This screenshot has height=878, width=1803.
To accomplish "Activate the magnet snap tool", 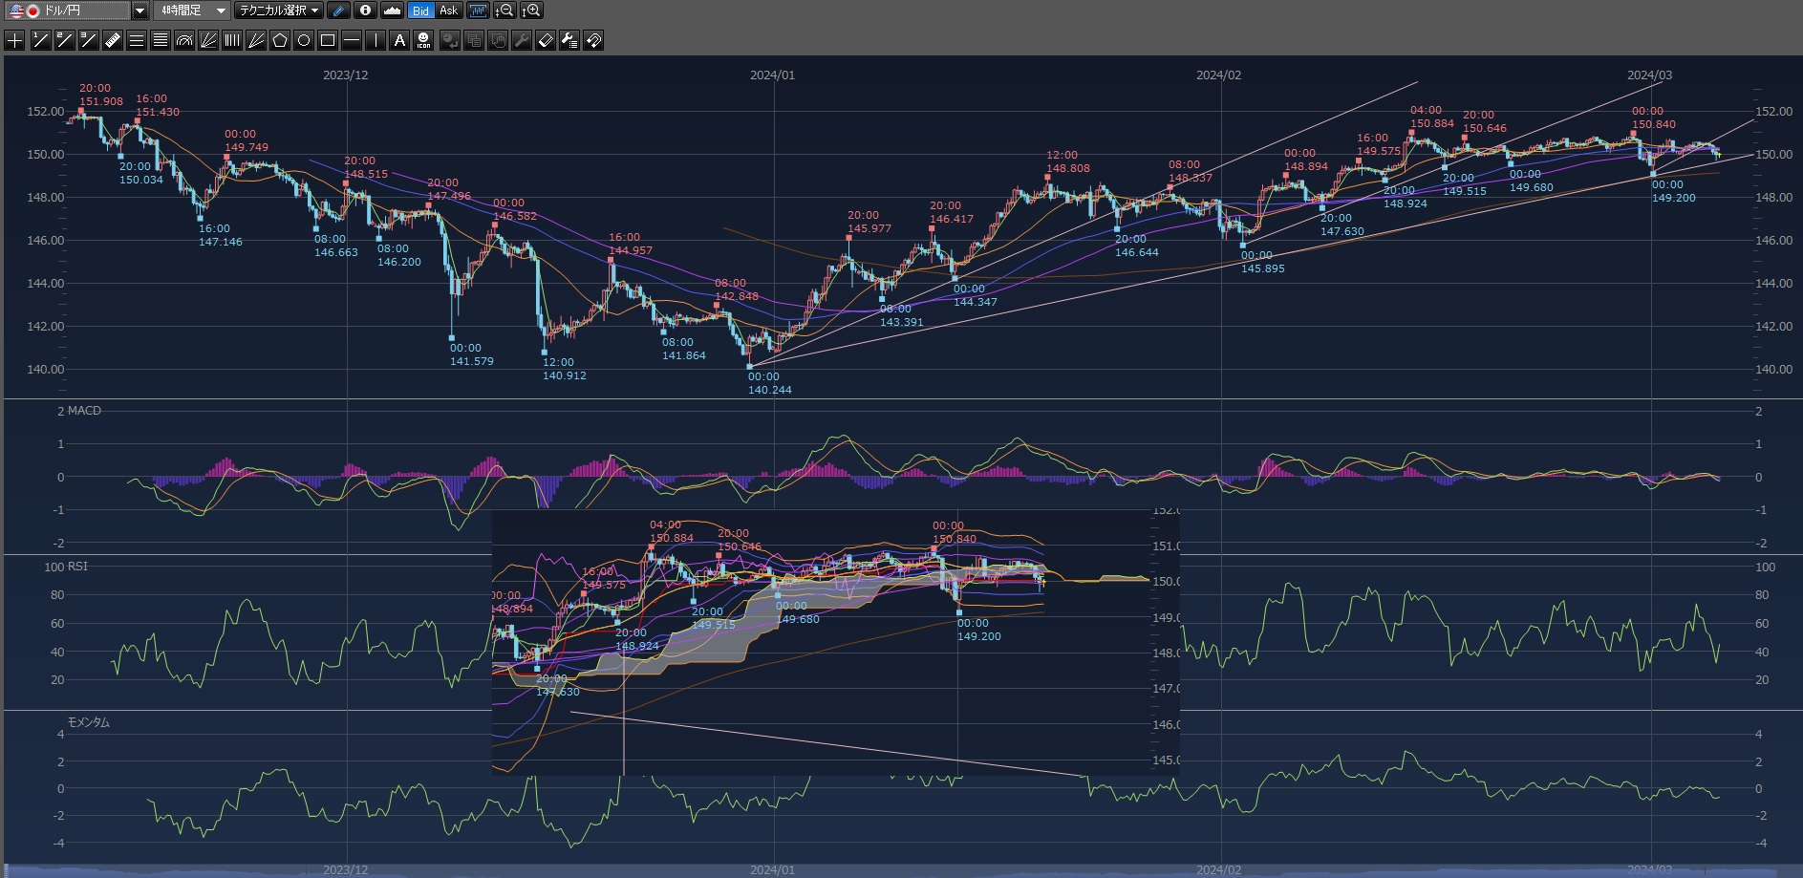I will pos(593,40).
